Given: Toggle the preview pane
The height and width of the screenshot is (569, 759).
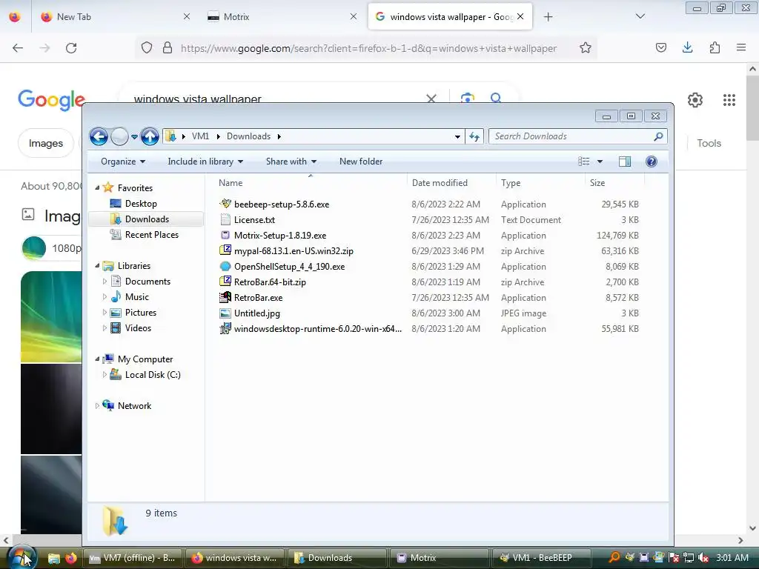Looking at the screenshot, I should (624, 162).
